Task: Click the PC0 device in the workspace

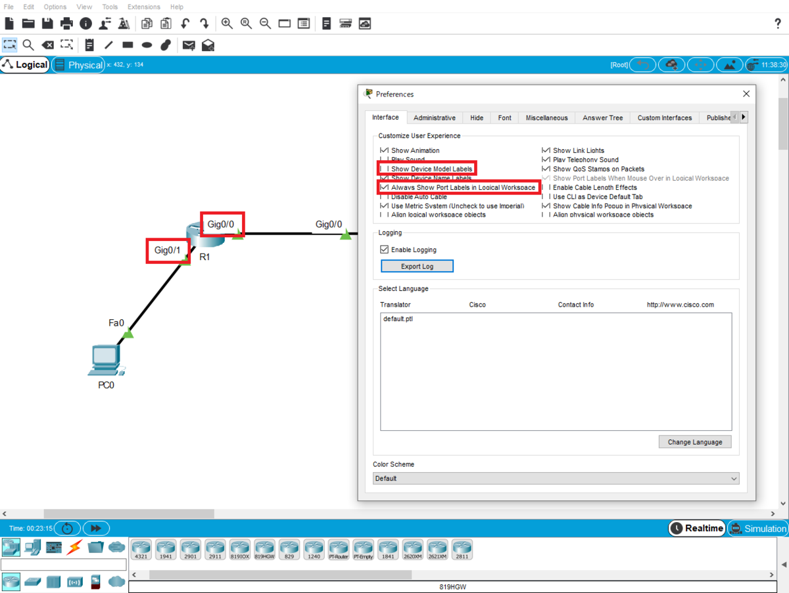Action: (x=107, y=361)
